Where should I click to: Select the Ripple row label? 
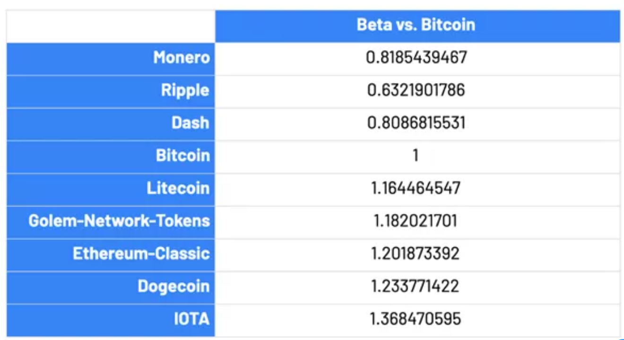coord(185,90)
